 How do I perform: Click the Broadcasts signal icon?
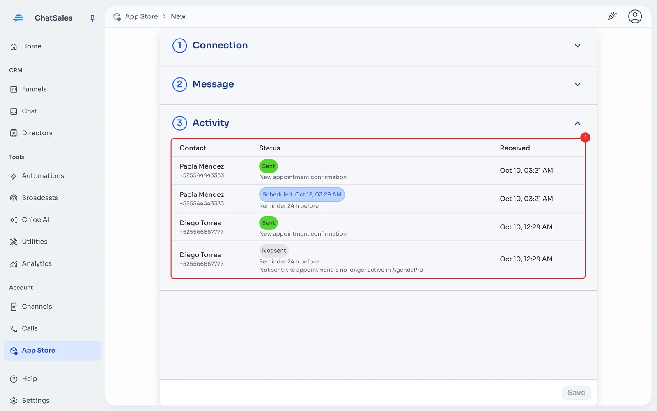pyautogui.click(x=14, y=198)
